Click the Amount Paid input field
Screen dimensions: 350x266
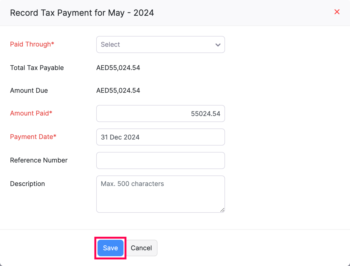[x=160, y=113]
